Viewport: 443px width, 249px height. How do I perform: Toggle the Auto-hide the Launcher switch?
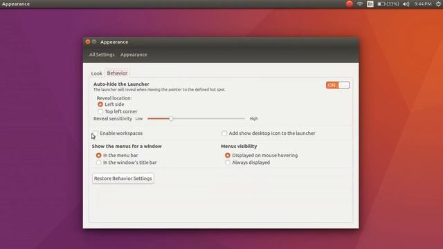[338, 85]
